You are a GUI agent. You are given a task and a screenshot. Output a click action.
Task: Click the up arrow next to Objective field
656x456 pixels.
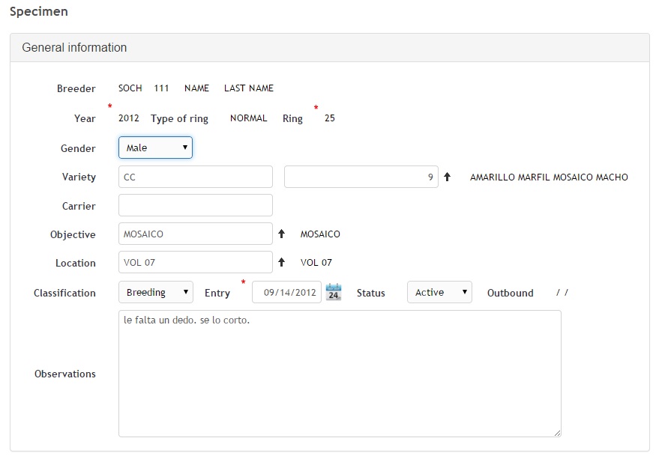[x=282, y=234]
